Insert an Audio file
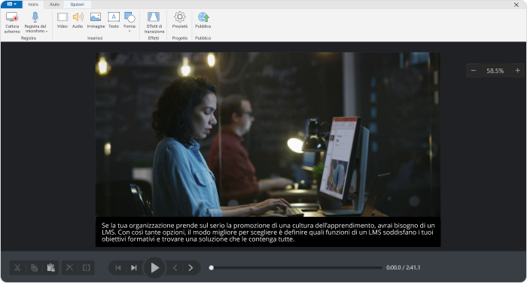The width and height of the screenshot is (527, 283). coord(78,20)
